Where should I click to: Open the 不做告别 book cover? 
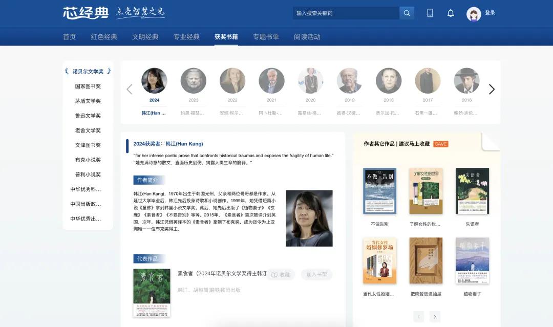click(379, 190)
